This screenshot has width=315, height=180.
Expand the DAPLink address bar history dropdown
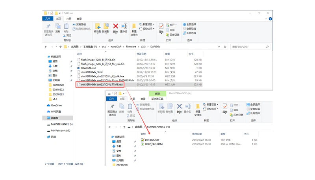pyautogui.click(x=219, y=47)
